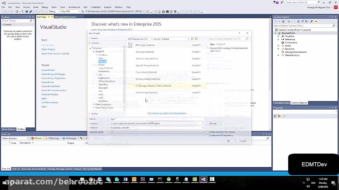Click the Solution Explorer Home icon

tap(283, 21)
